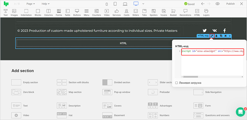
Task: Add a Zero block
Action: point(23,92)
